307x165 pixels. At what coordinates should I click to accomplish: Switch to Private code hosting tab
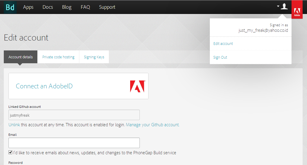pos(58,57)
